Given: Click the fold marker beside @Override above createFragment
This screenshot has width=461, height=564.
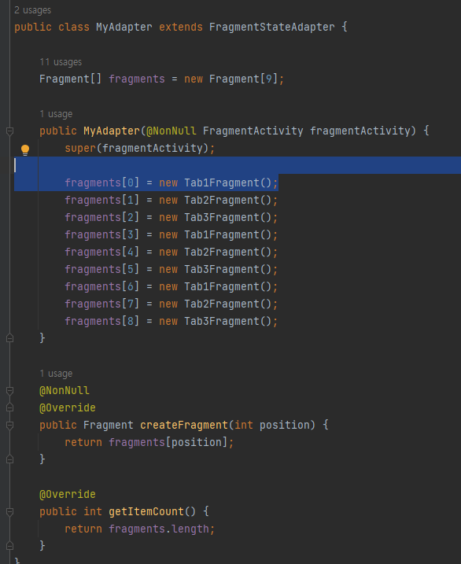Looking at the screenshot, I should (x=10, y=407).
